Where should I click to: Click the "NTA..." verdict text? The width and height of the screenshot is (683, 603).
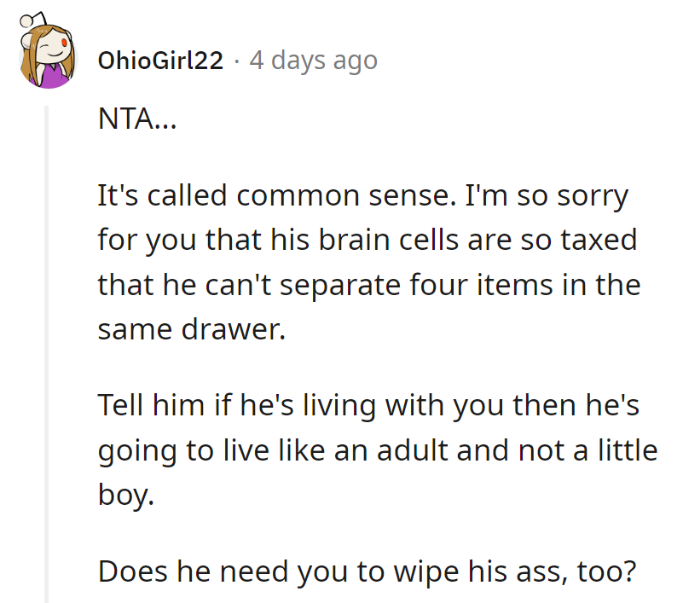(136, 121)
